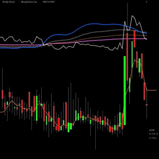Select the last small red candlestick at the right end

[147, 105]
